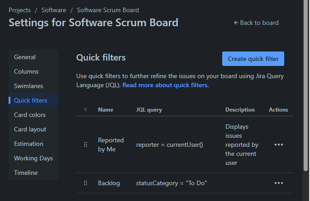Switch to Estimation settings

pyautogui.click(x=33, y=144)
